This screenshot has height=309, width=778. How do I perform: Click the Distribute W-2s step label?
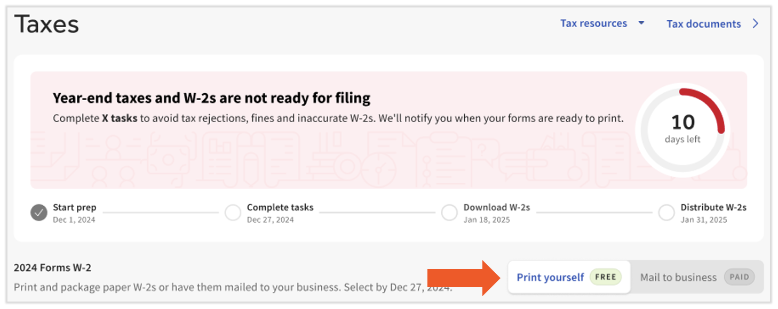tap(713, 208)
